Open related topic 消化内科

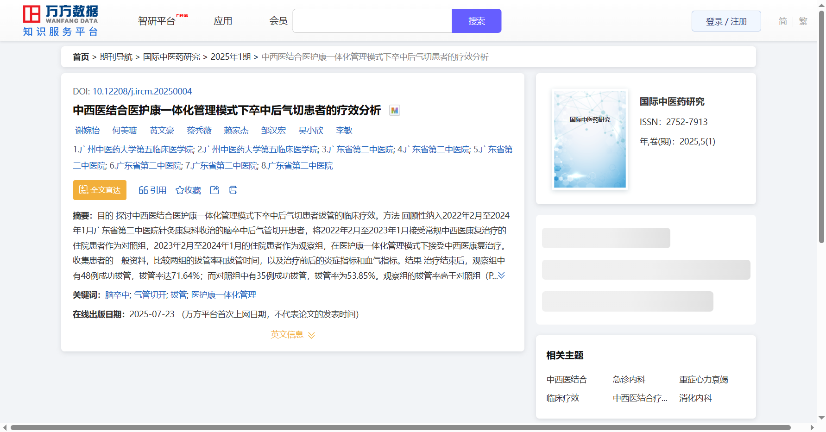coord(695,398)
